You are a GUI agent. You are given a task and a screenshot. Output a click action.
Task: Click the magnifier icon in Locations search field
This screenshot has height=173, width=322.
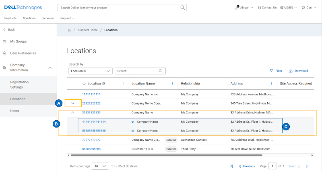(161, 71)
